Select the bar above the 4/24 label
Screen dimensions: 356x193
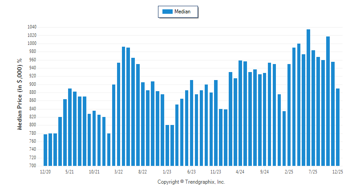240,113
